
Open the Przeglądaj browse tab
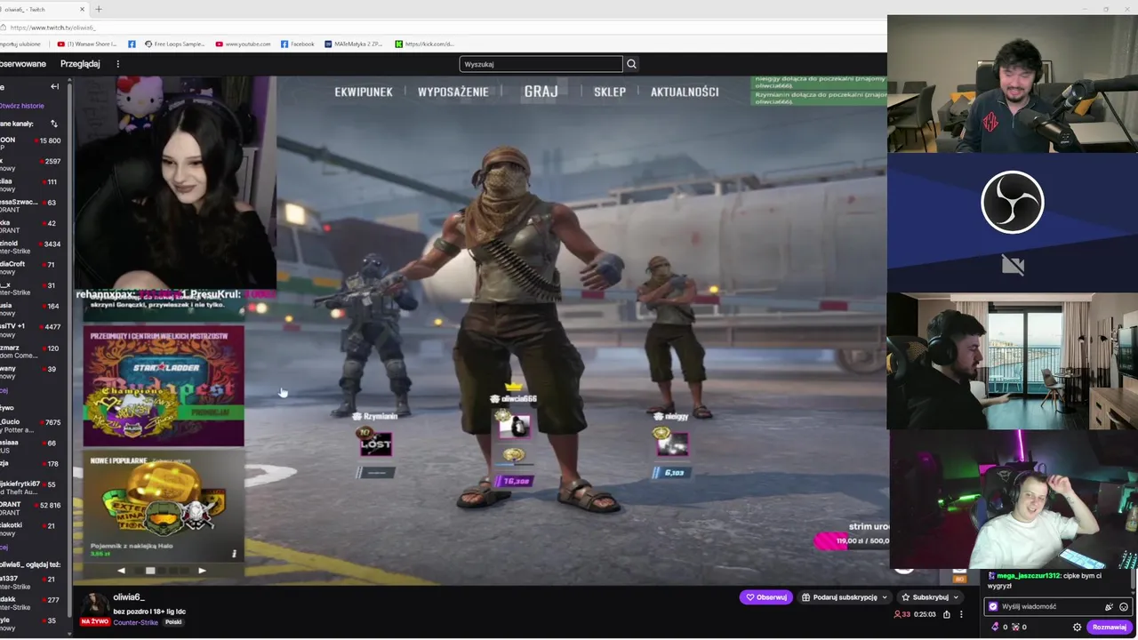[x=80, y=64]
